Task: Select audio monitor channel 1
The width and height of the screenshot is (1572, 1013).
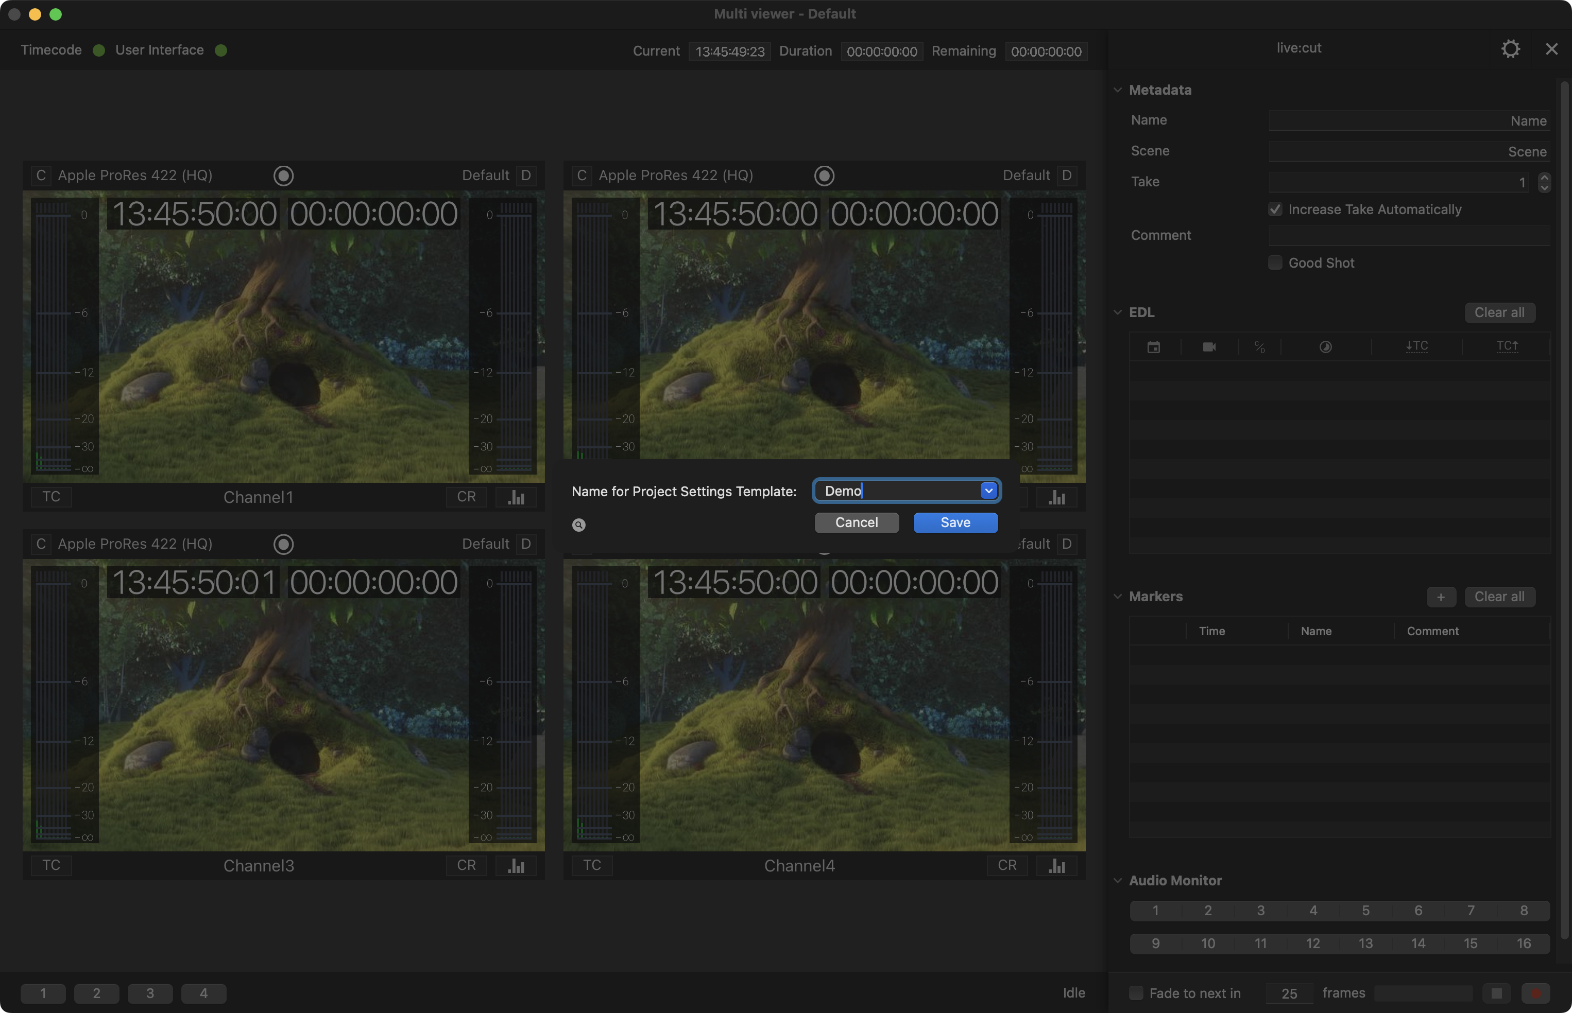Action: 1155,911
